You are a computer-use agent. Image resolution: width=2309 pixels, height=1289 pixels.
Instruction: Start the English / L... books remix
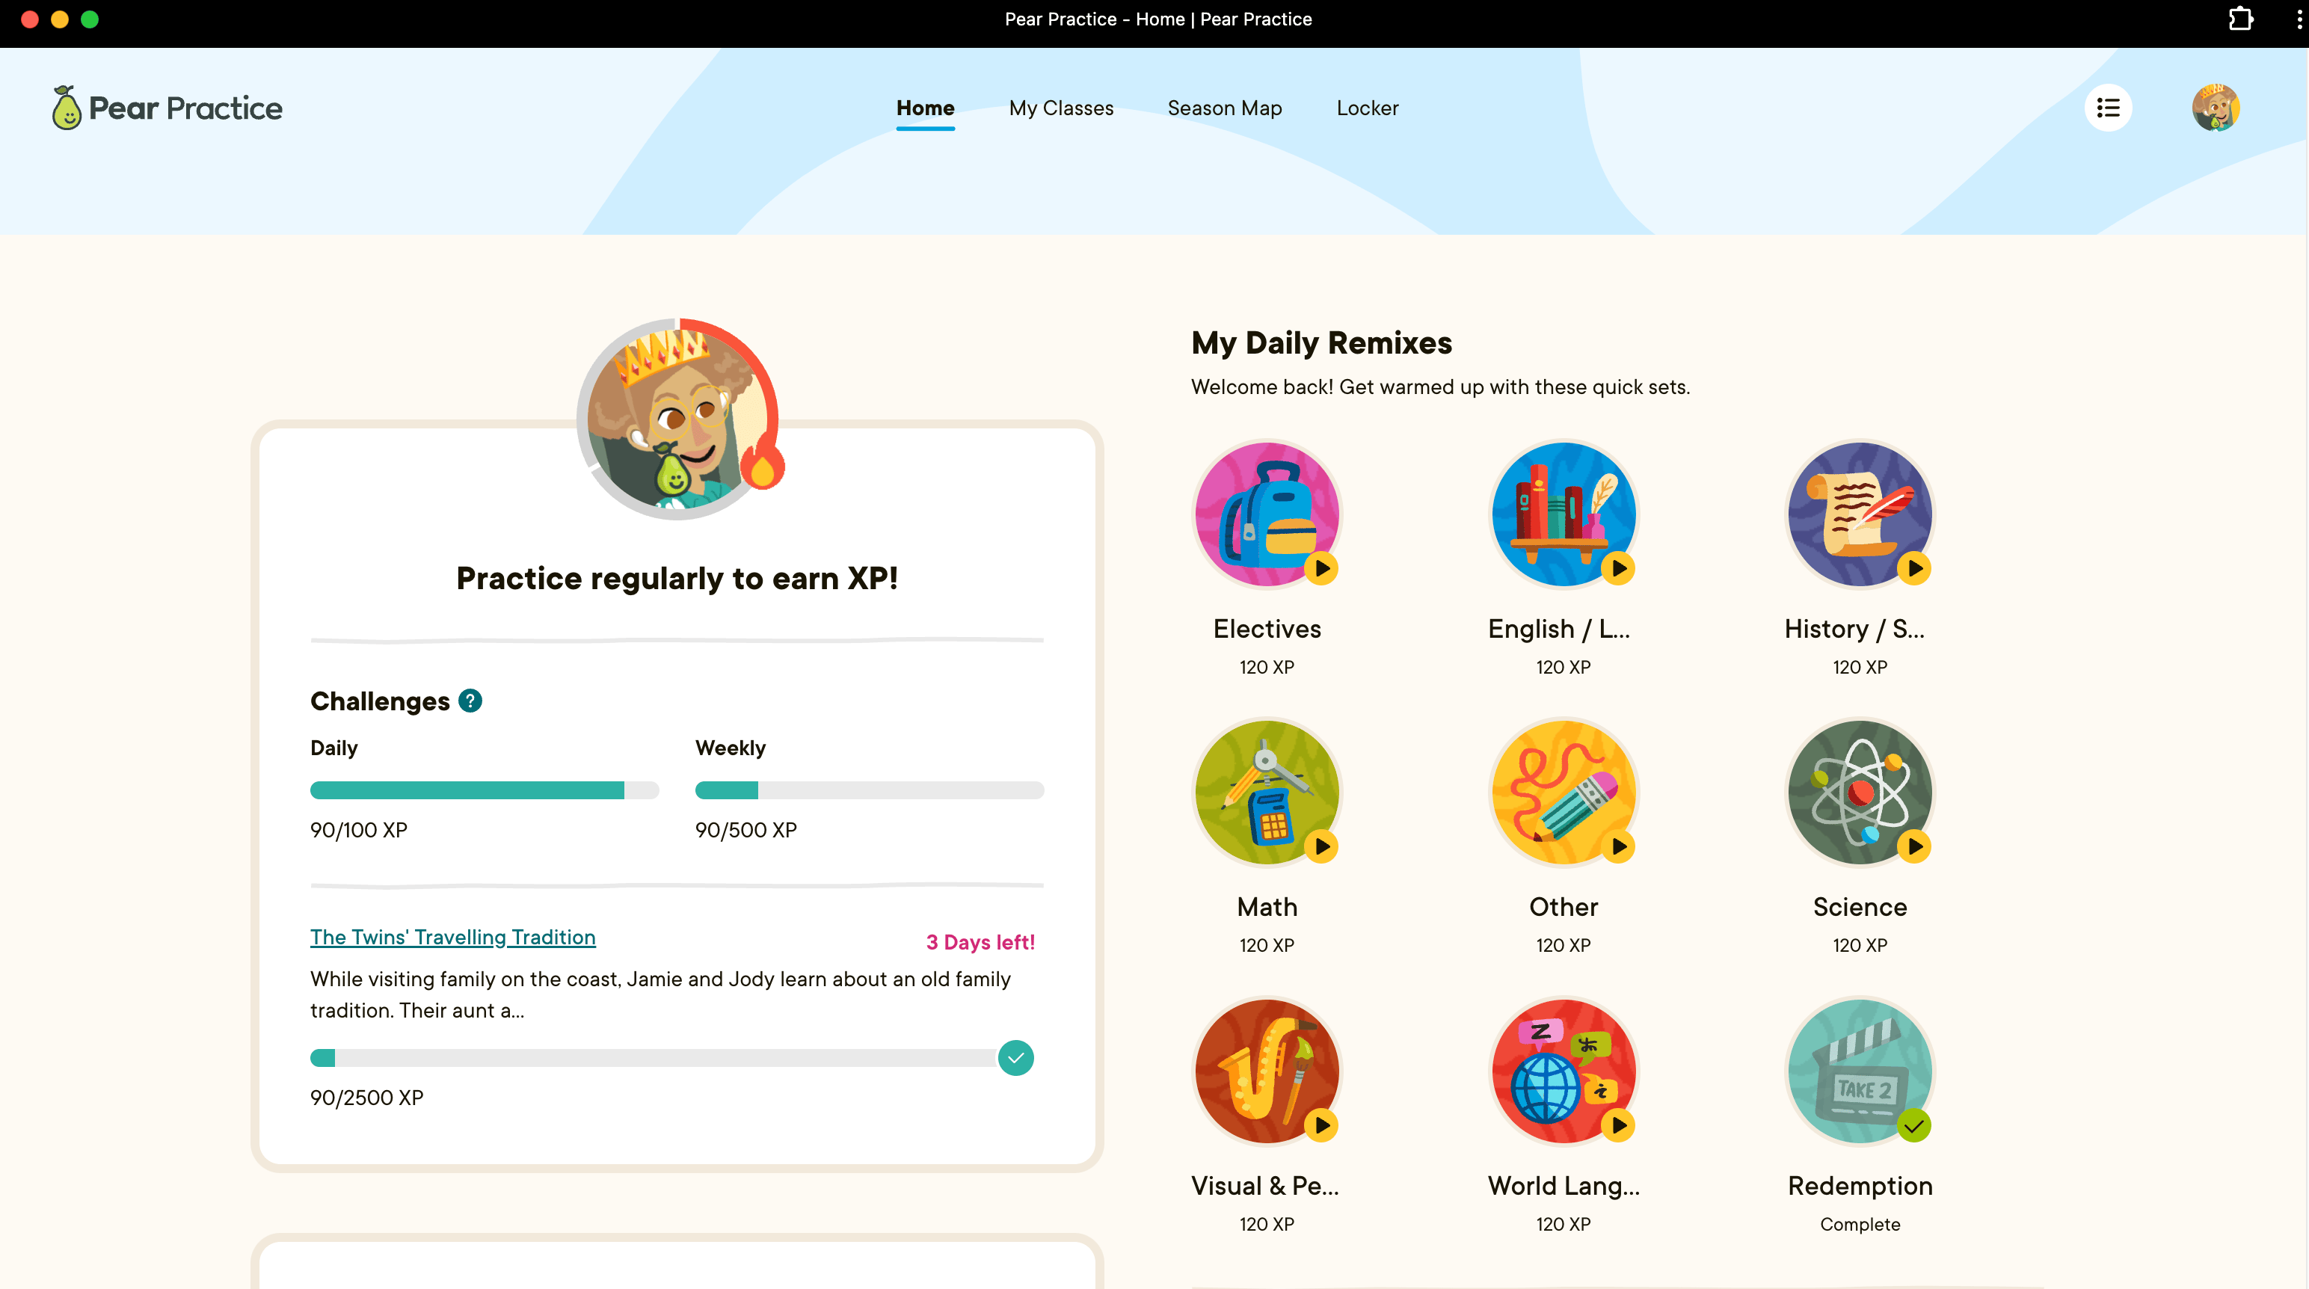point(1564,514)
